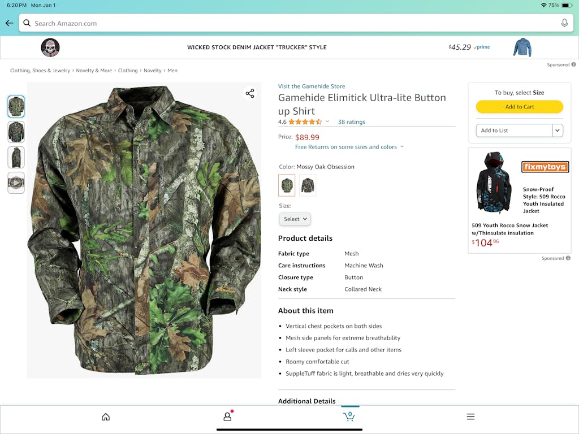Select the Novelty & More breadcrumb

[x=94, y=71]
